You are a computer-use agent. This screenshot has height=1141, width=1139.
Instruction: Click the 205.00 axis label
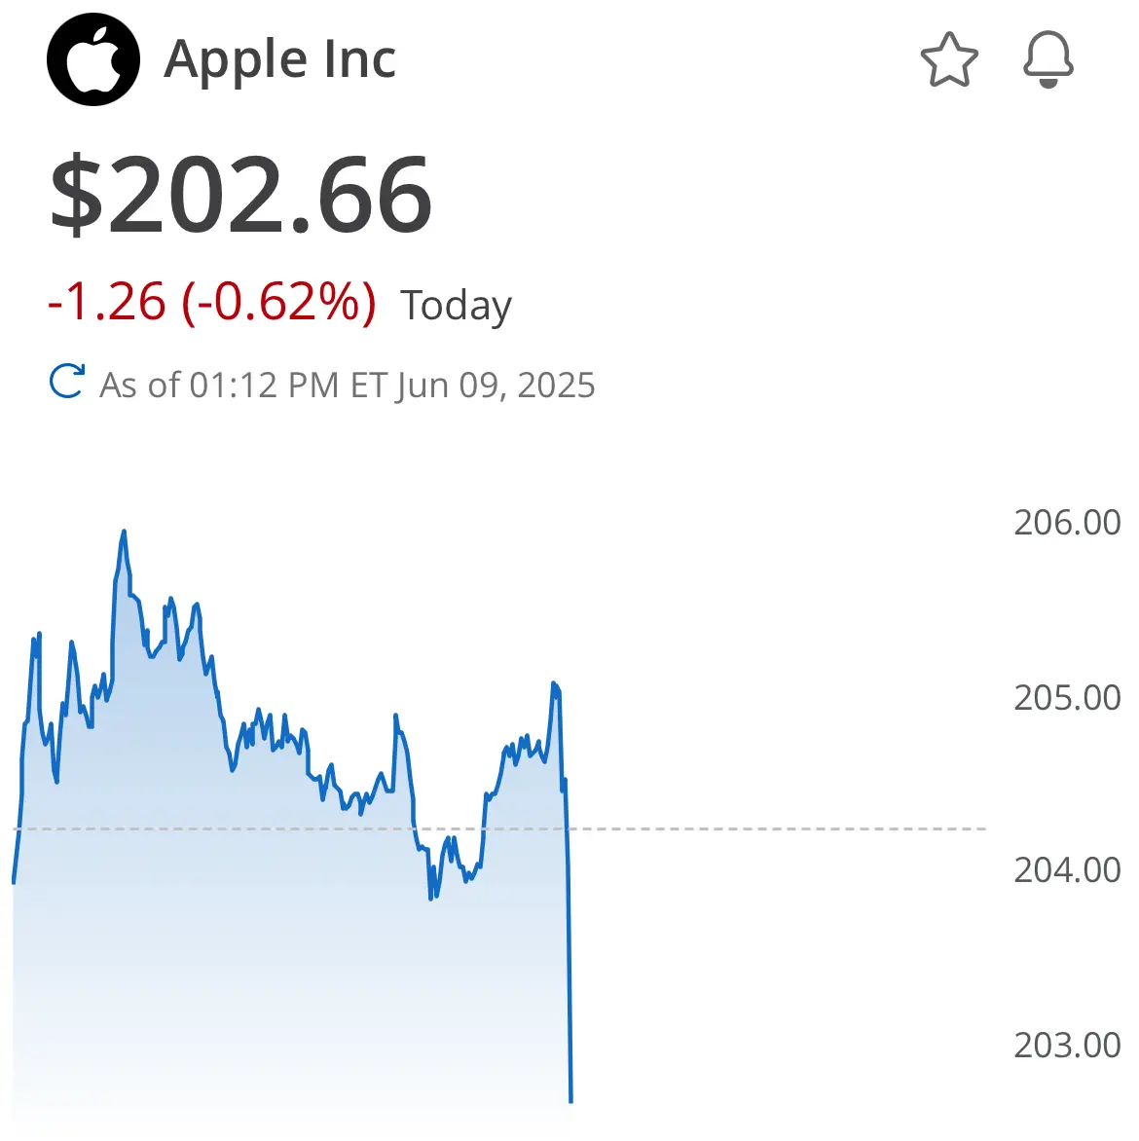click(1067, 698)
